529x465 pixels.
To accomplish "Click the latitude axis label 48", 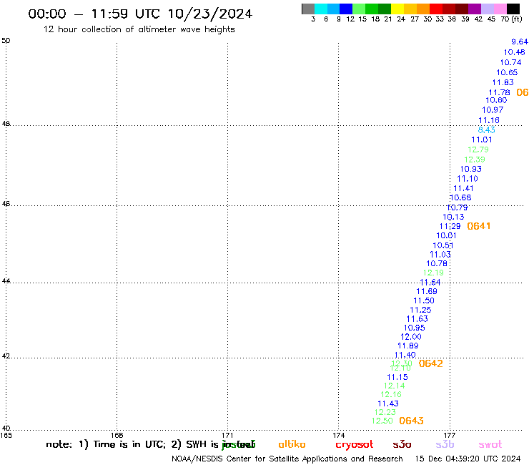I will 6,124.
